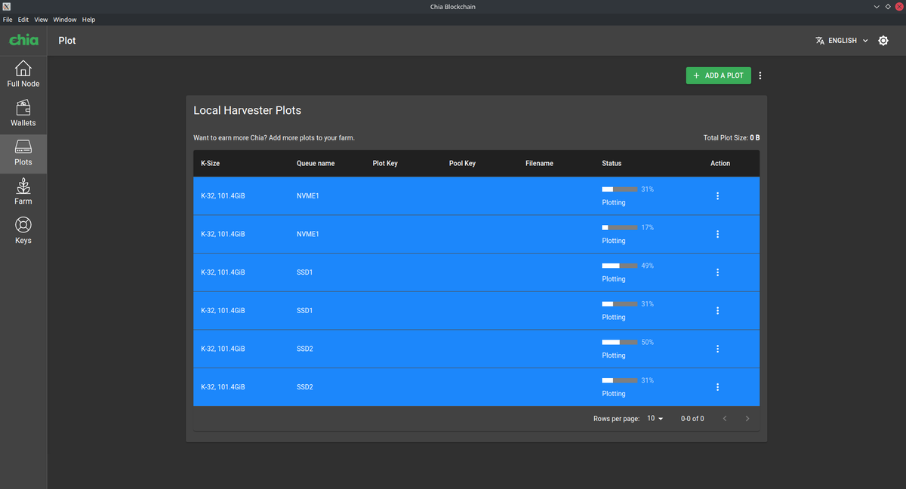Screen dimensions: 906x489
Task: Select the Plots sidebar item
Action: (x=23, y=153)
